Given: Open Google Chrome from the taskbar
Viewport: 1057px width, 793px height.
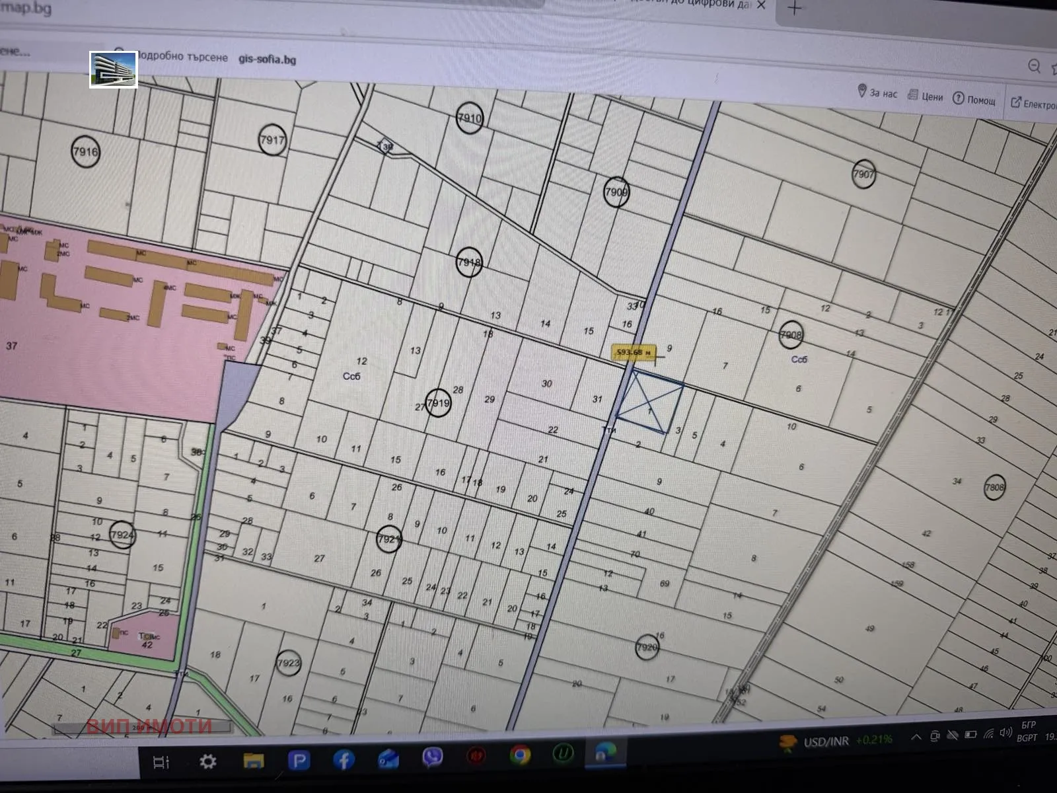Looking at the screenshot, I should (520, 755).
